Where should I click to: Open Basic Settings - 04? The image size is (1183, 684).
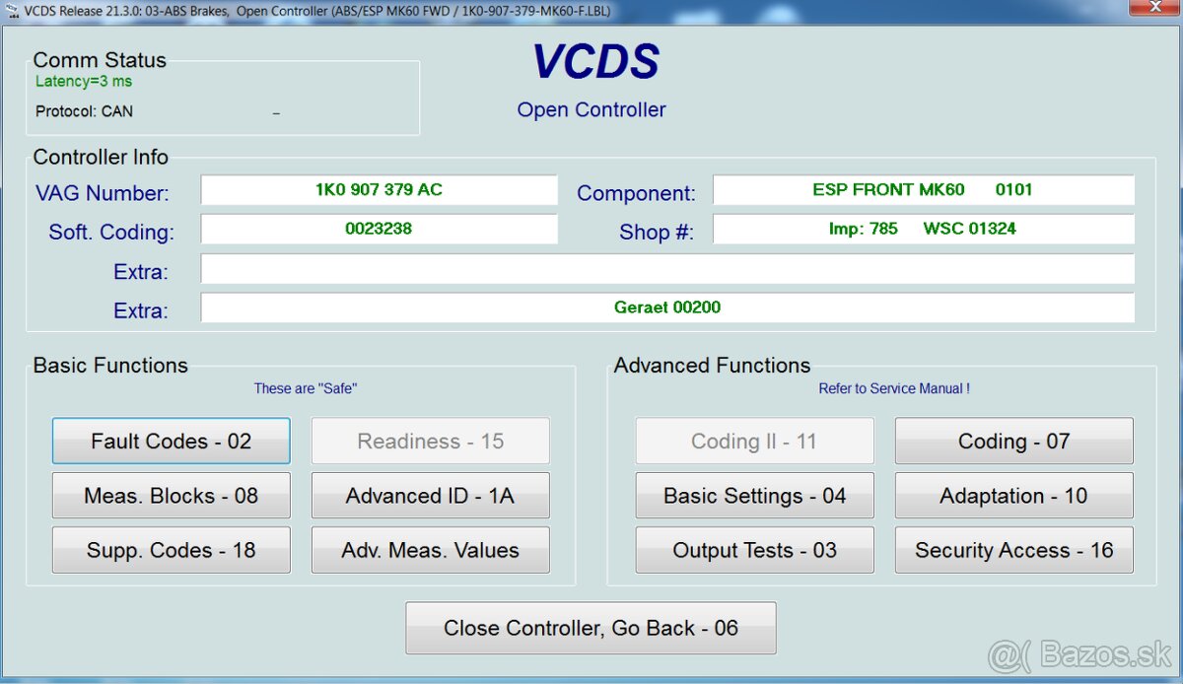pyautogui.click(x=754, y=496)
